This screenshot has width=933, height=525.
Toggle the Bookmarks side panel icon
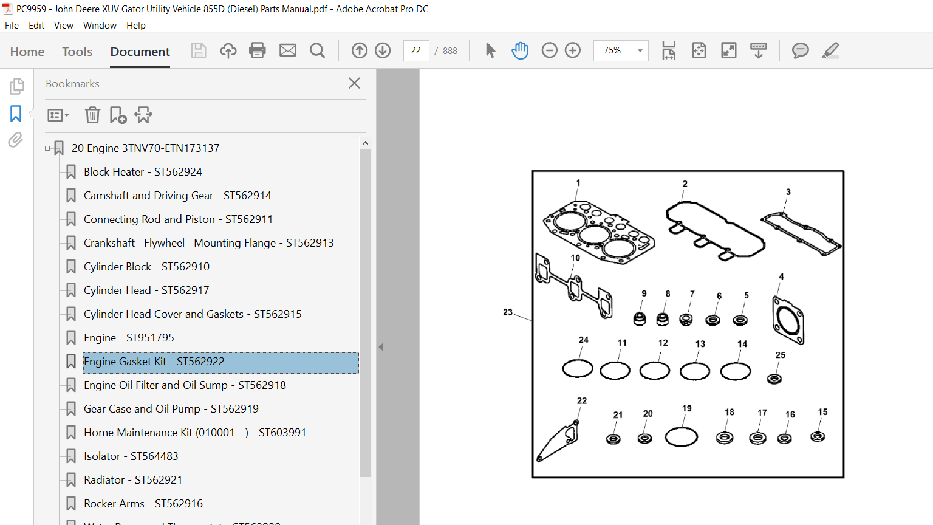pos(16,114)
